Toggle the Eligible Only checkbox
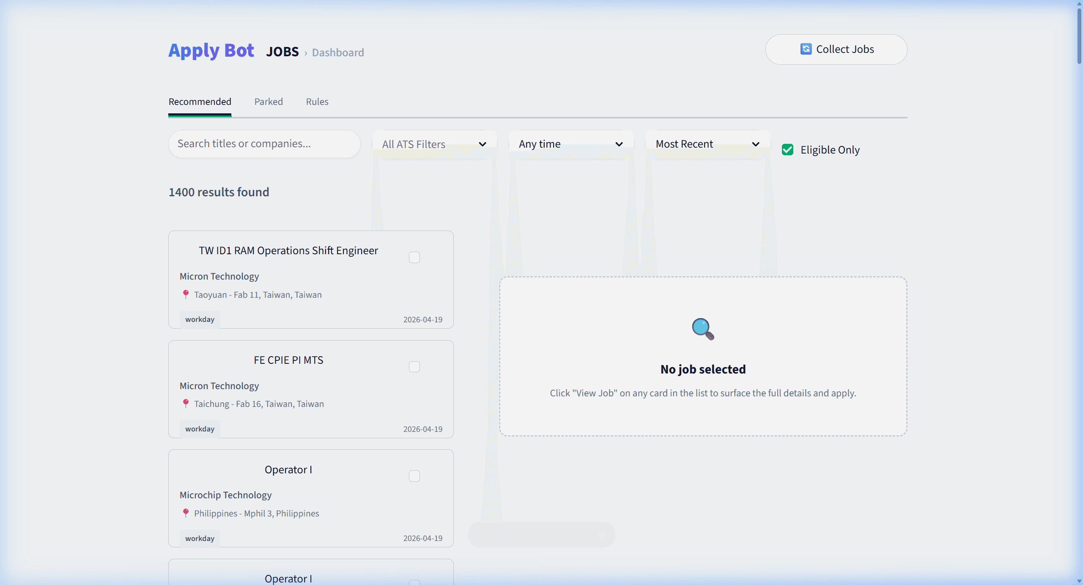The image size is (1083, 585). 787,150
